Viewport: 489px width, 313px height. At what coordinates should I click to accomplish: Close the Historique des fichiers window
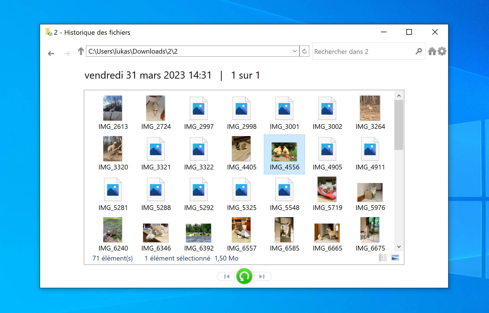click(435, 32)
